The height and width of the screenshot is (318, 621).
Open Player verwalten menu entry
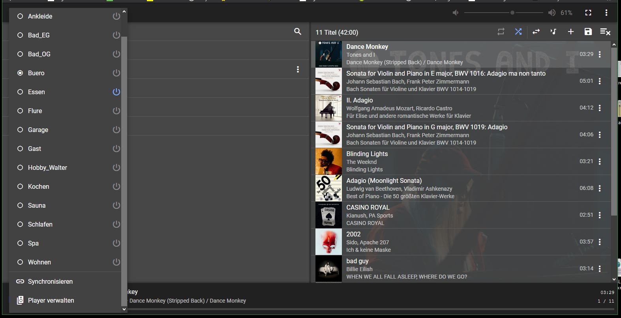(51, 300)
